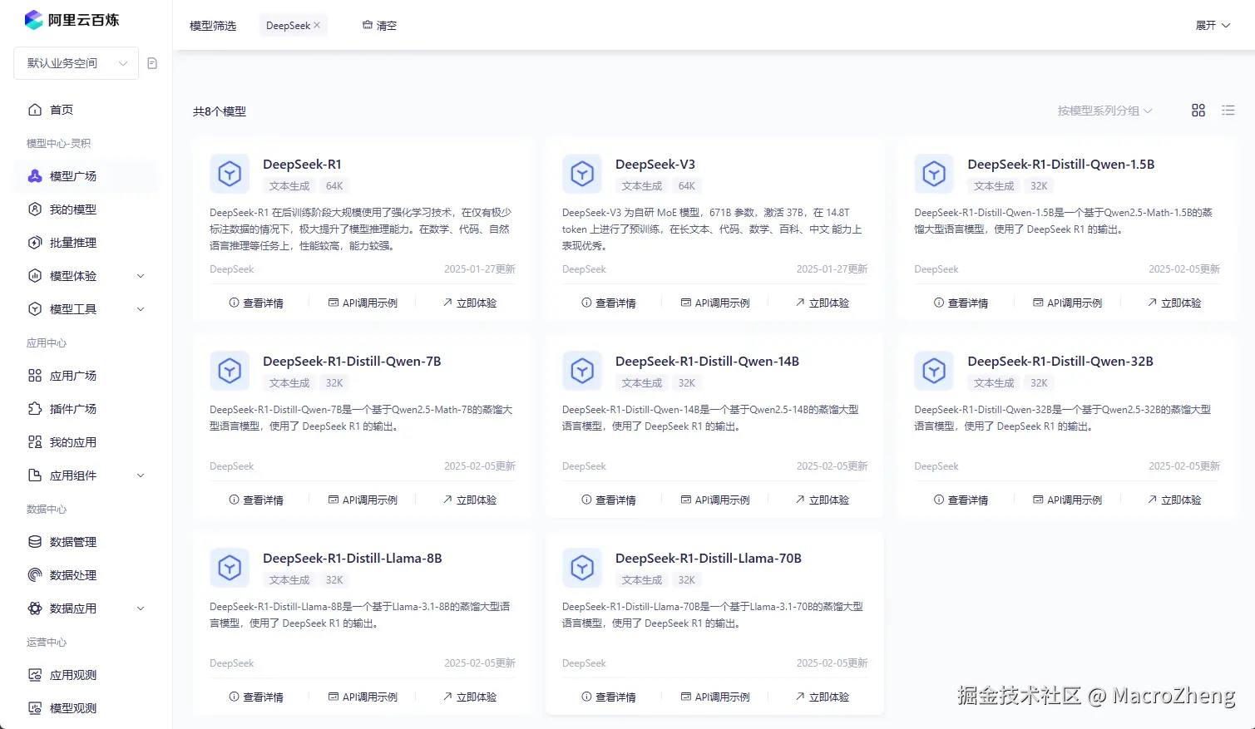Open 首页 menu item
1255x729 pixels.
[86, 110]
